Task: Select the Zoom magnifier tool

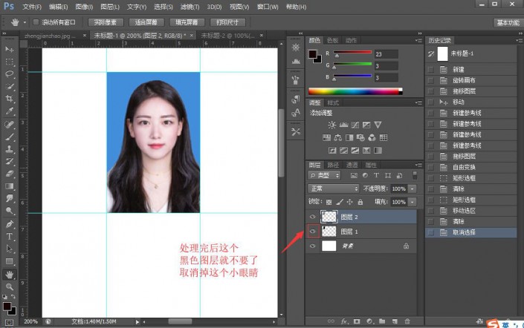Action: pos(10,286)
